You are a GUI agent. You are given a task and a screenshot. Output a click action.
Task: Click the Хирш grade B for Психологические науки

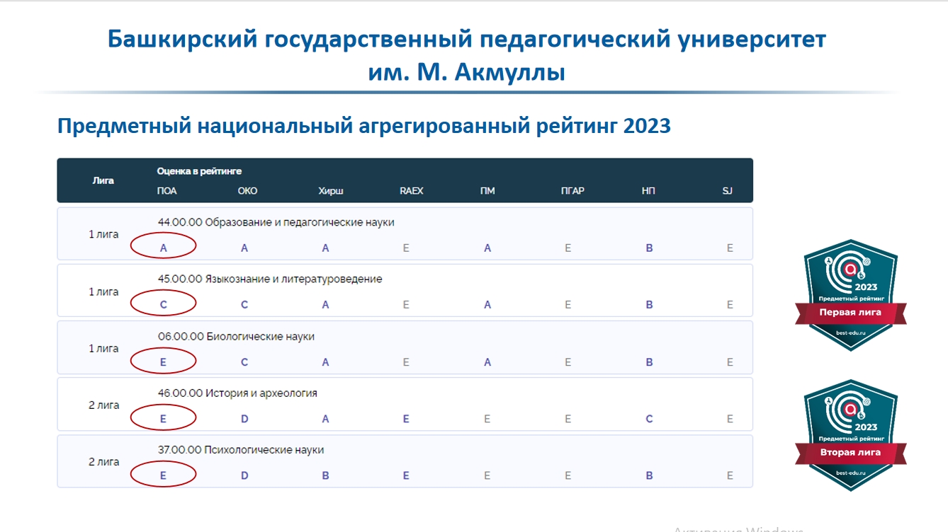click(325, 476)
